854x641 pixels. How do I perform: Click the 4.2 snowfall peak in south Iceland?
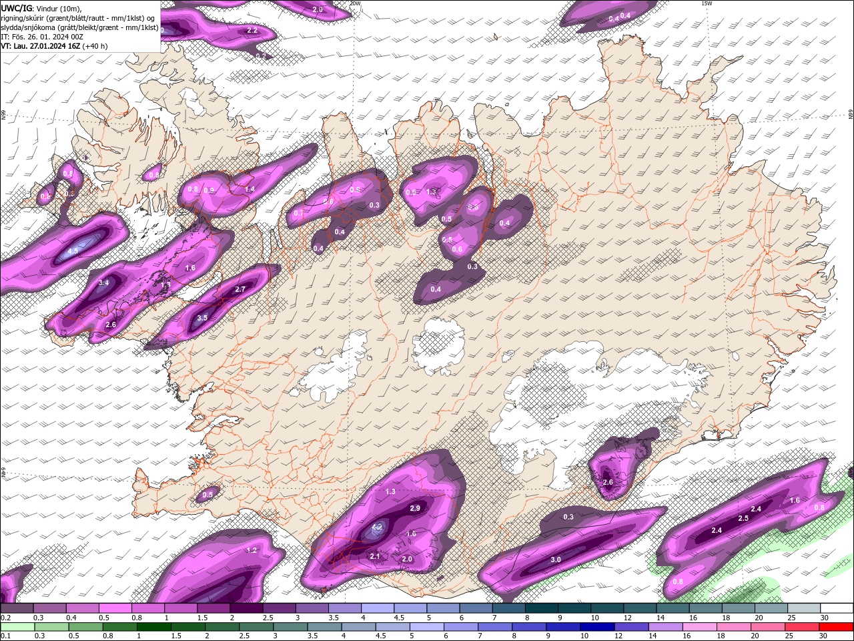(x=377, y=527)
